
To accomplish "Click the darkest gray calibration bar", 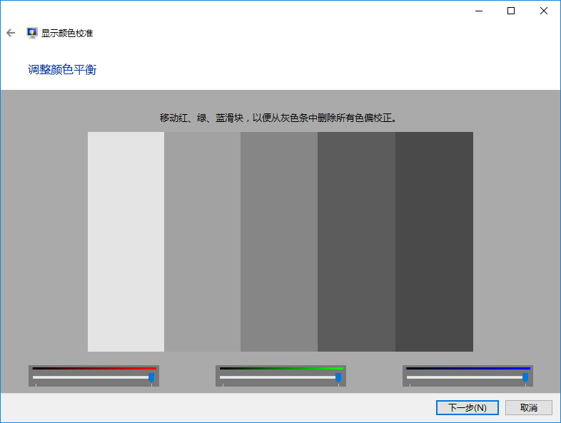I will pyautogui.click(x=435, y=242).
